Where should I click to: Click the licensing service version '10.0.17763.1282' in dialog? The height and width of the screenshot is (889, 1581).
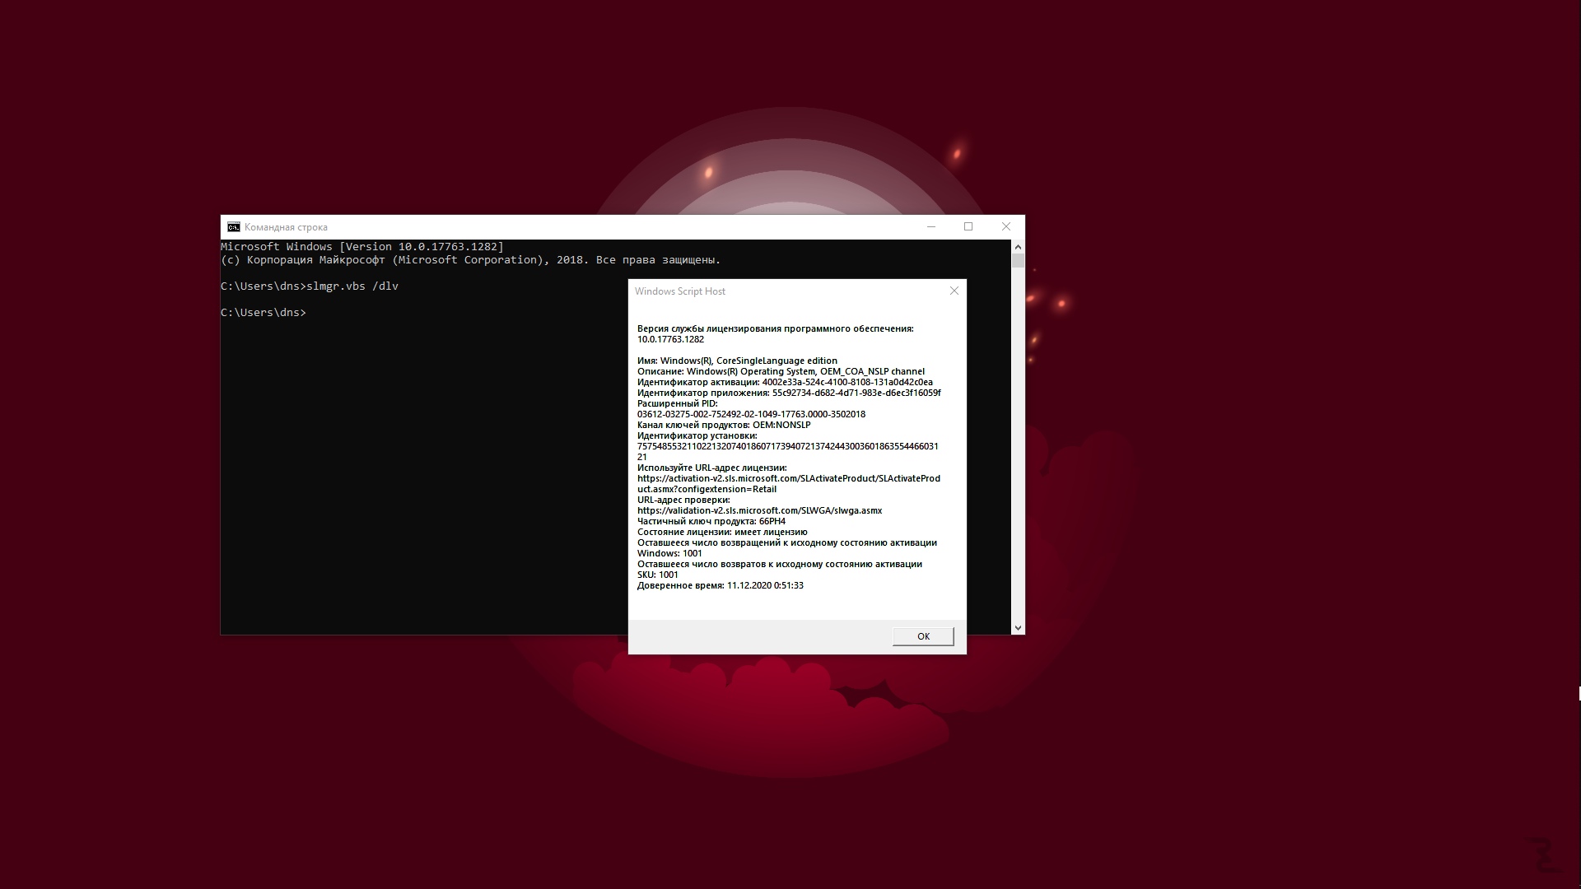670,339
